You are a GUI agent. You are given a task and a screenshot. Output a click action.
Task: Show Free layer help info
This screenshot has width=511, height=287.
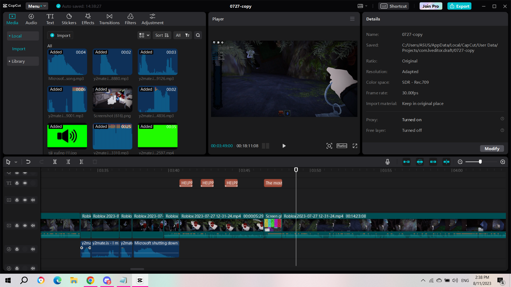(x=502, y=130)
